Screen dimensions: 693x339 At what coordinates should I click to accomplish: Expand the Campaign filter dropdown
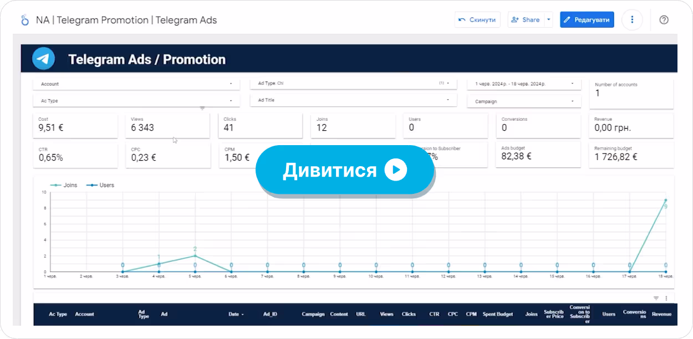click(524, 101)
